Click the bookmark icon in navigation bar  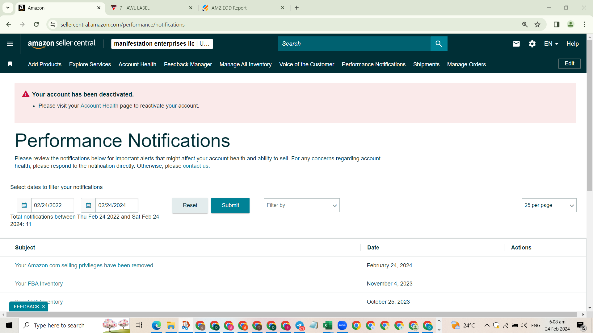(10, 64)
